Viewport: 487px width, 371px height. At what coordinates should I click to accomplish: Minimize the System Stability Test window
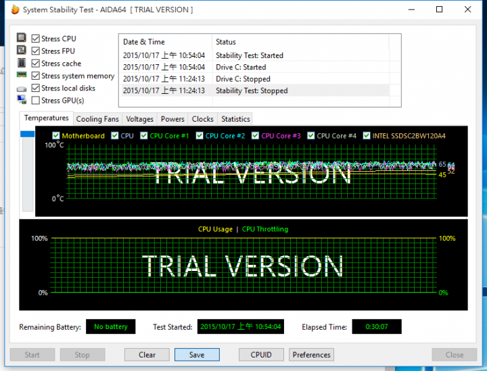pos(411,9)
